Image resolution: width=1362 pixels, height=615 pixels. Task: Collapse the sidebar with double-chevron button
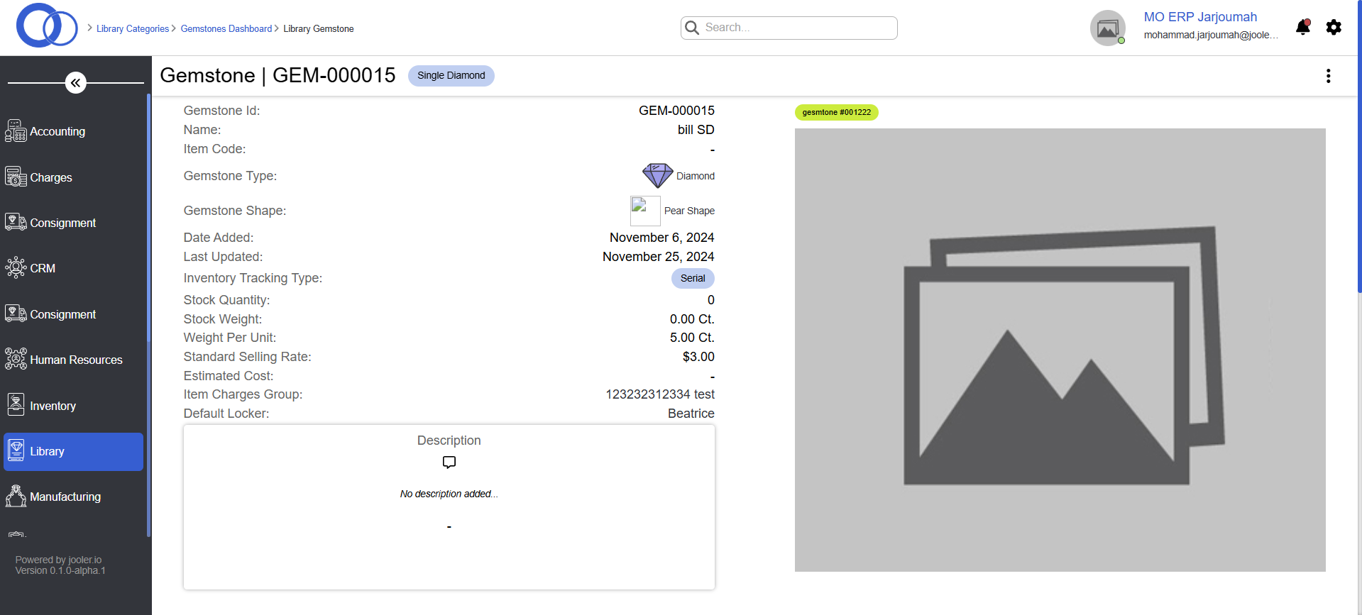(76, 83)
